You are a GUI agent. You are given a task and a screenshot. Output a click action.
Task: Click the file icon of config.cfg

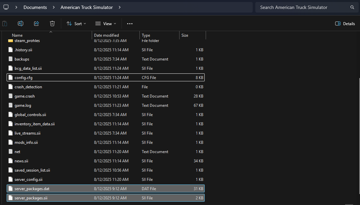10,77
